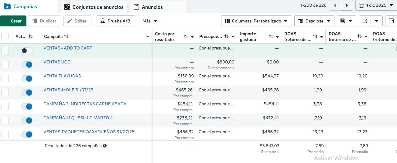
Task: Sort by Importe gastado arrows
Action: (271, 36)
